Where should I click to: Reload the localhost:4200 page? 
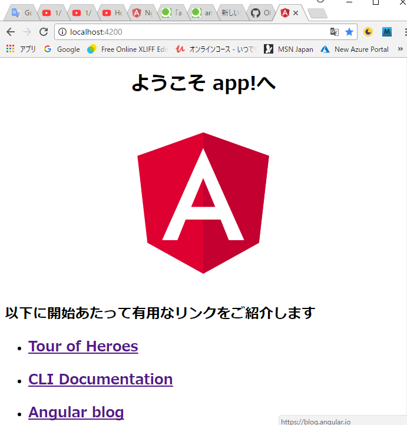[x=44, y=32]
